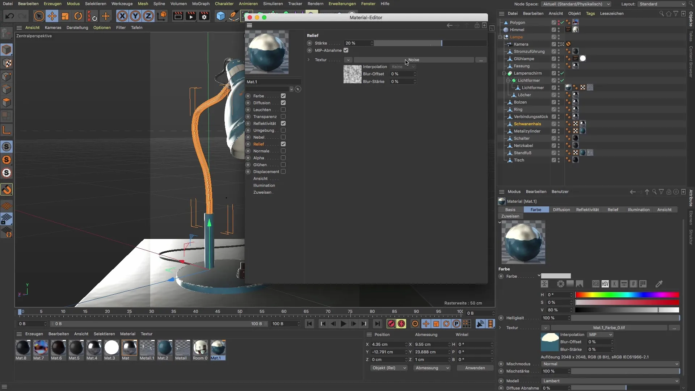695x391 pixels.
Task: Open the Material Editor hamburger menu
Action: [249, 25]
